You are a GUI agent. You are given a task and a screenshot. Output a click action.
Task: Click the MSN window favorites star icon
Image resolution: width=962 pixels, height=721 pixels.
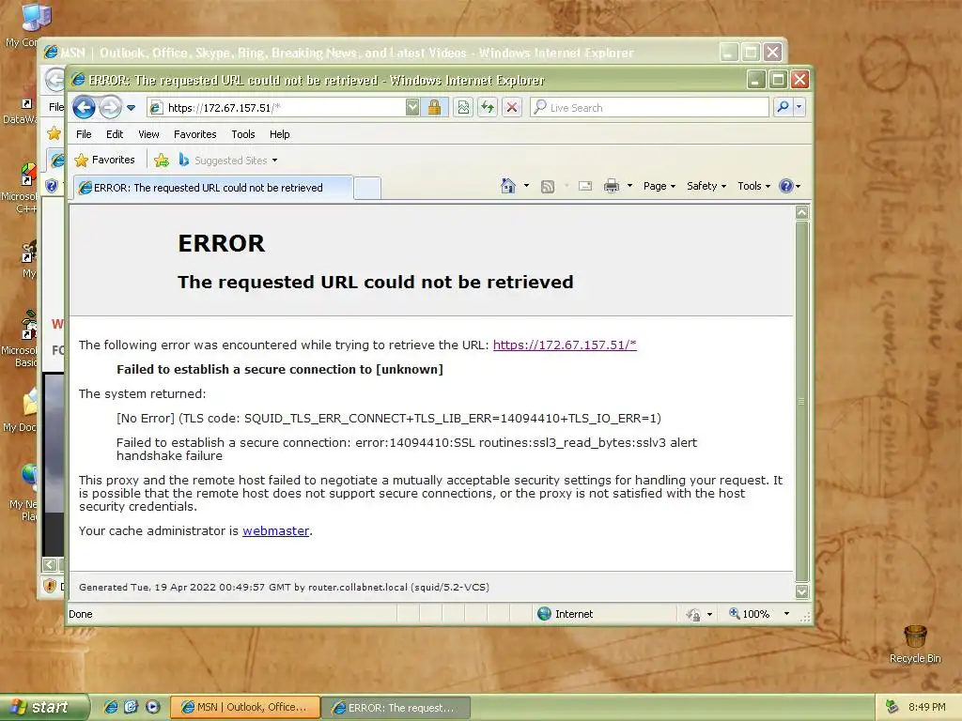[54, 133]
